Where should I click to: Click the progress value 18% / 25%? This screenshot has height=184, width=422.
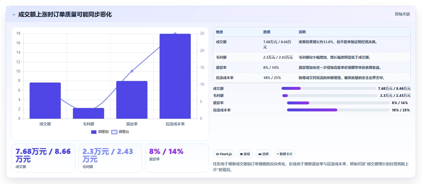[401, 110]
